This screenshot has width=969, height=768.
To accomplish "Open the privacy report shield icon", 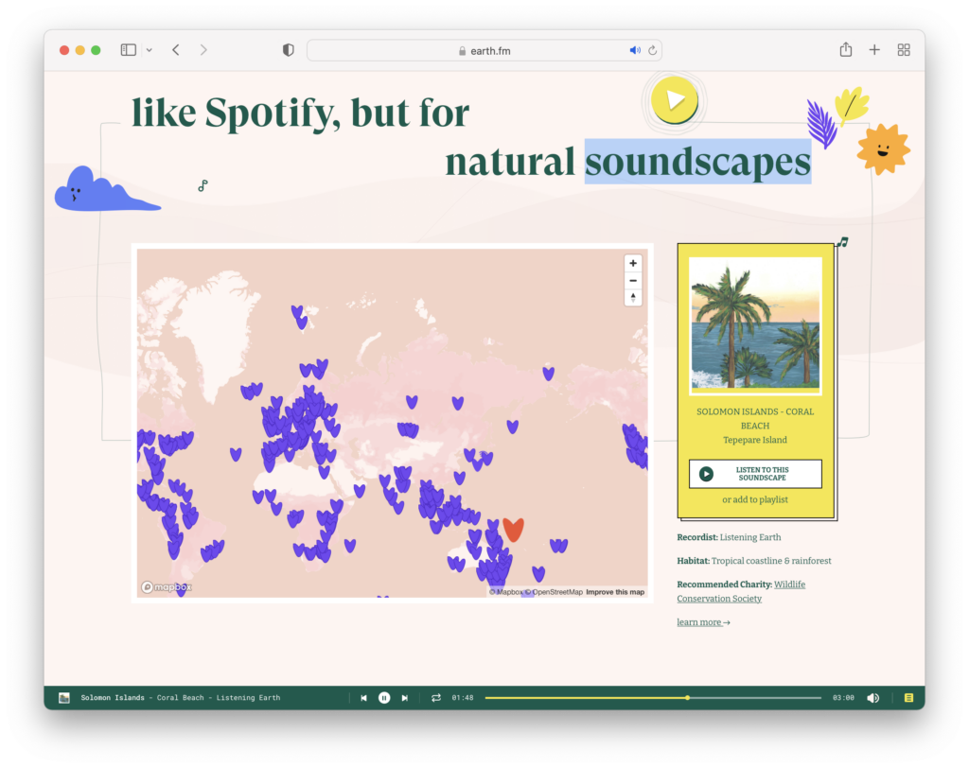I will [288, 50].
